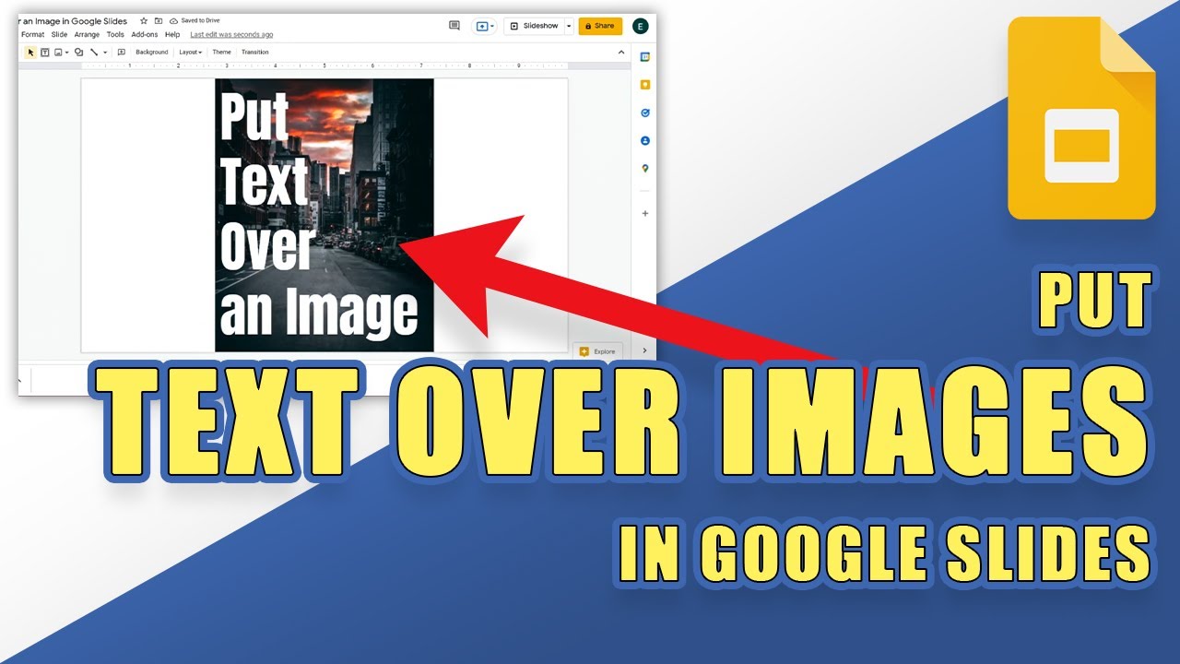Click the plus icon to get add-ons

point(645,213)
